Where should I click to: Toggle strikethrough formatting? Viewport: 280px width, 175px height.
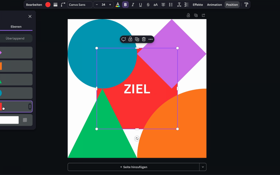[x=148, y=5]
